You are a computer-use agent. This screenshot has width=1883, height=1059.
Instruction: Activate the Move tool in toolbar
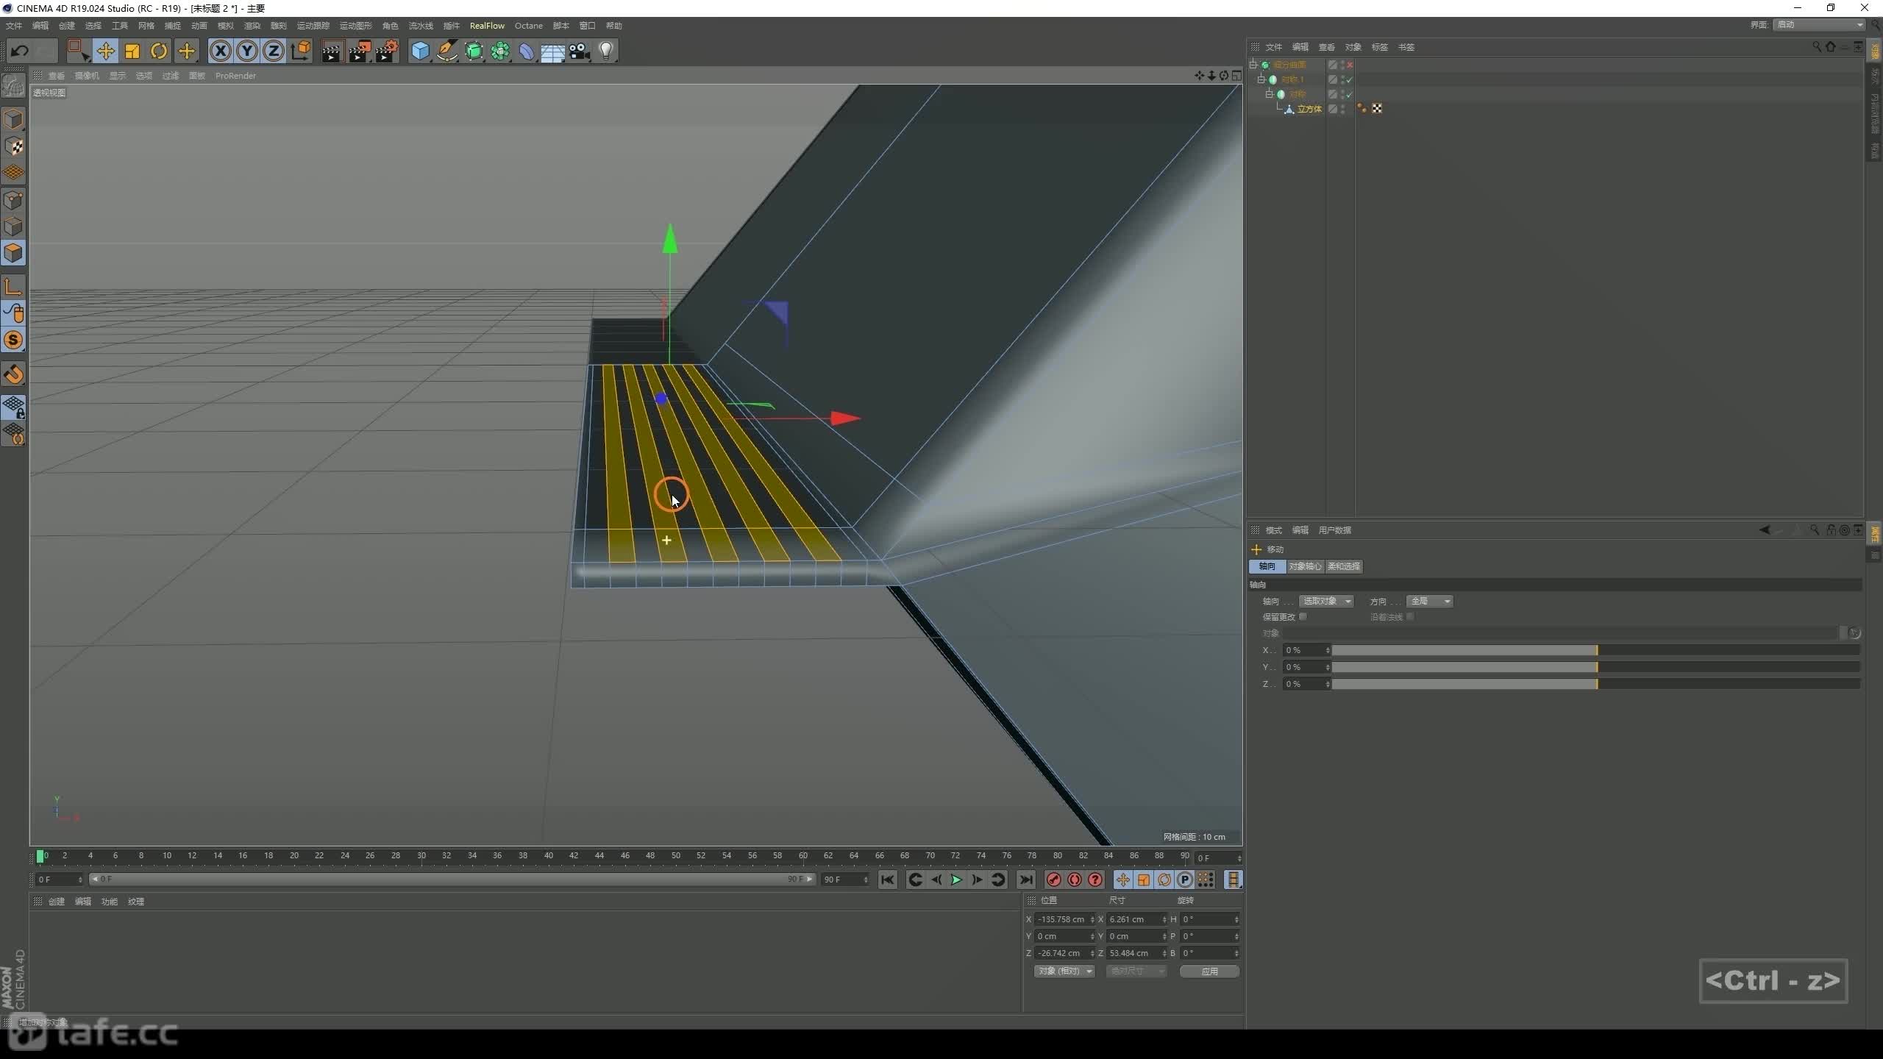click(105, 51)
